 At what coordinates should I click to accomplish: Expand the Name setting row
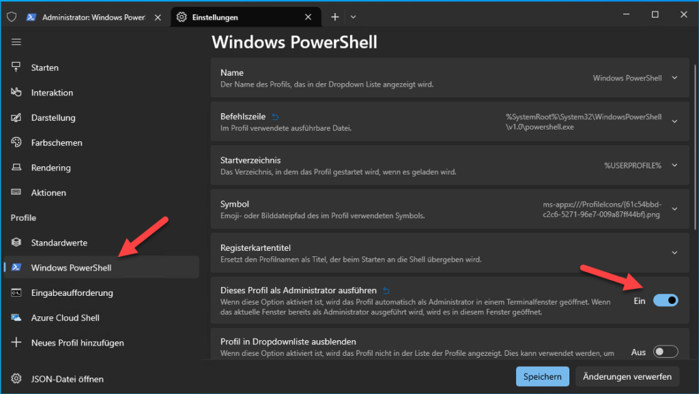[x=674, y=78]
